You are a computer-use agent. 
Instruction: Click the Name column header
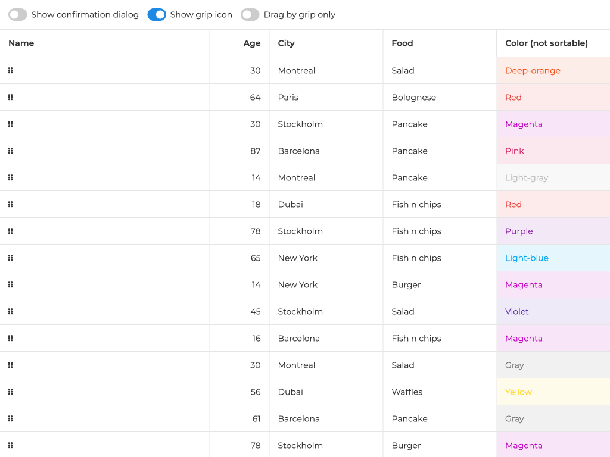[21, 43]
